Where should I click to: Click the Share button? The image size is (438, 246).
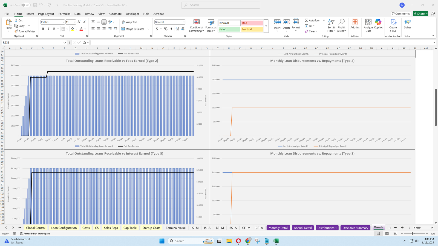click(419, 14)
